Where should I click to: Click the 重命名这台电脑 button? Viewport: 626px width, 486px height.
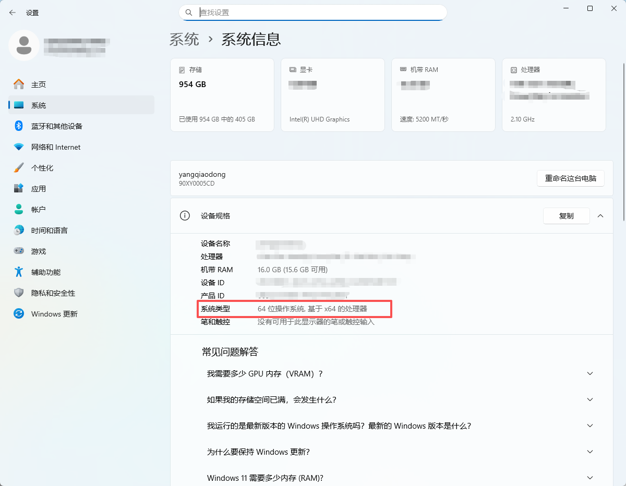[x=571, y=178]
